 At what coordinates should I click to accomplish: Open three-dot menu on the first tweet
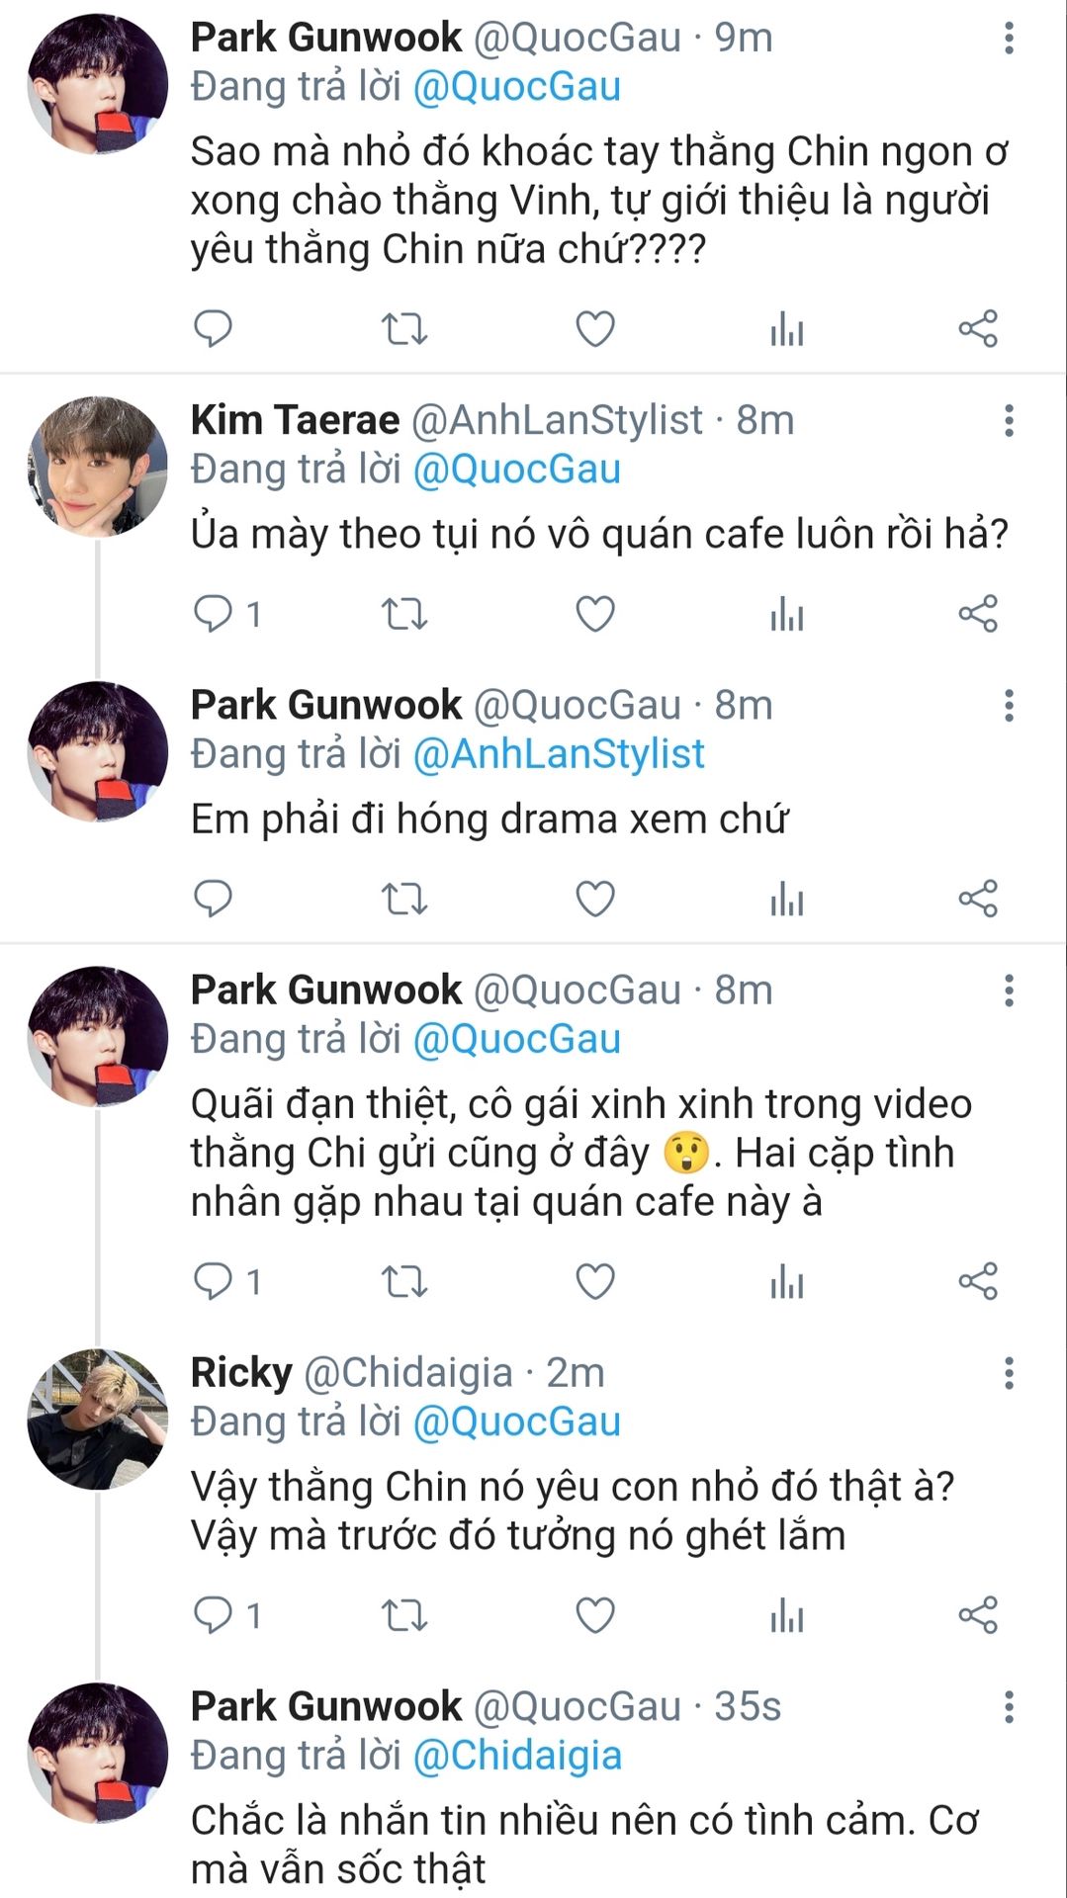(1009, 39)
